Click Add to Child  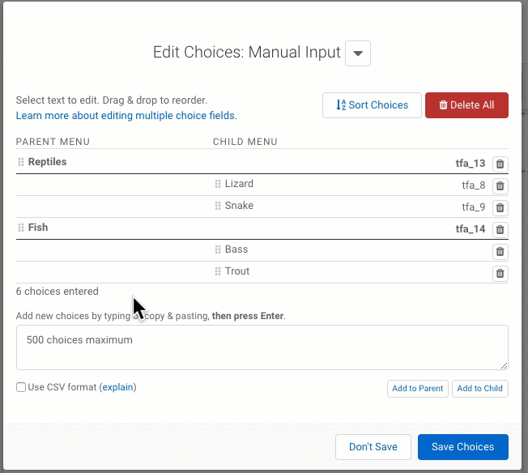480,389
